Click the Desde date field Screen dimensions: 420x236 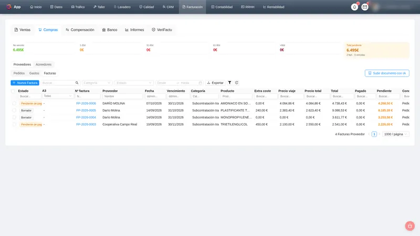point(165,83)
